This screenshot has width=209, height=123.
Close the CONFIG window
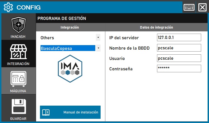pos(202,7)
